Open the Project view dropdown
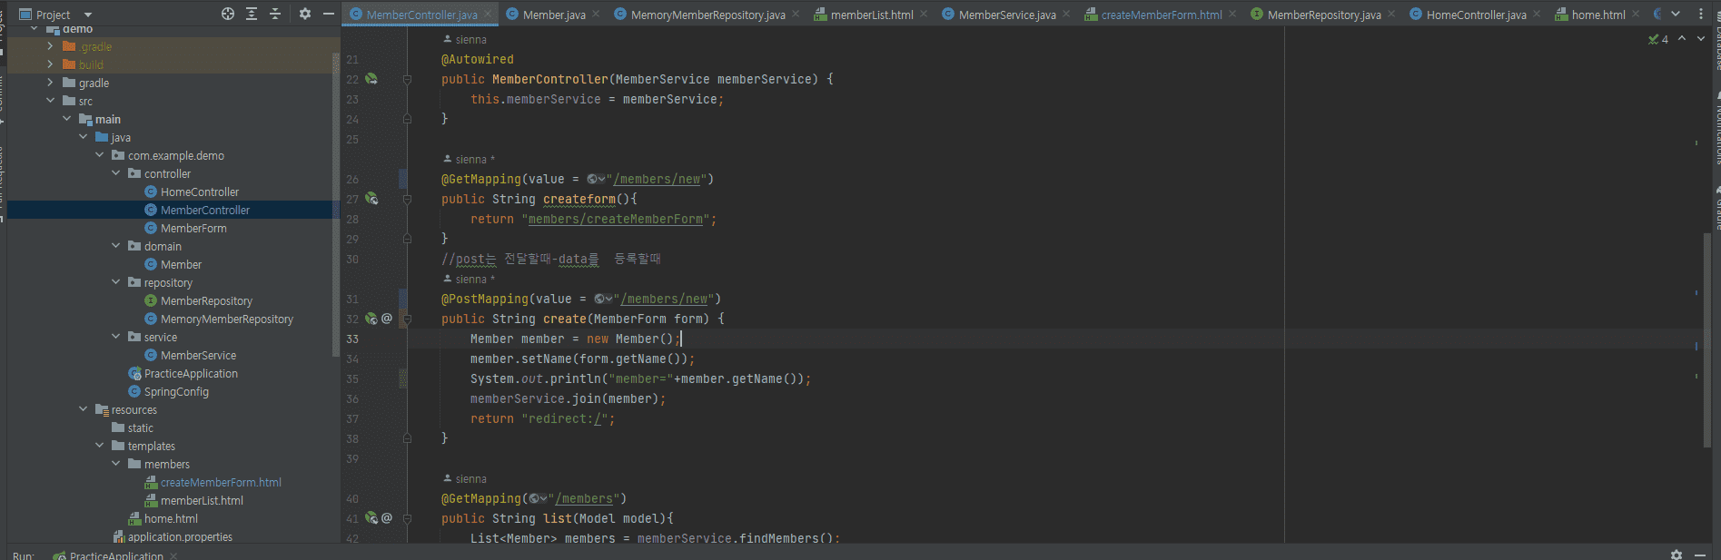Screen dimensions: 1721x560 coord(88,15)
